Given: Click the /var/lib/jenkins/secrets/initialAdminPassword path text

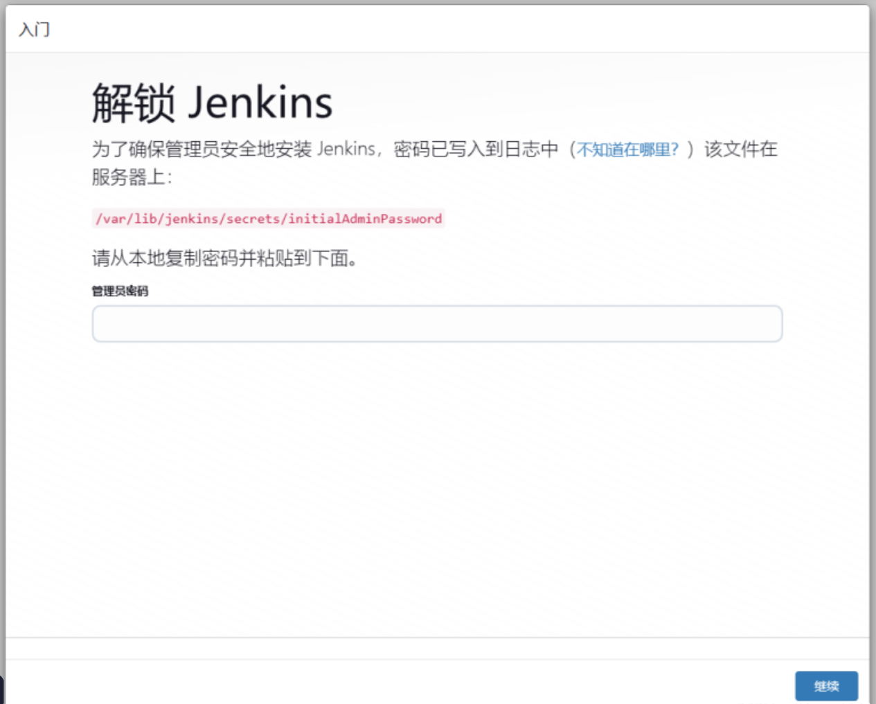Looking at the screenshot, I should coord(269,219).
